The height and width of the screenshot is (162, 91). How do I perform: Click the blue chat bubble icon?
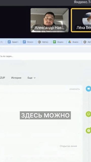pos(88,89)
